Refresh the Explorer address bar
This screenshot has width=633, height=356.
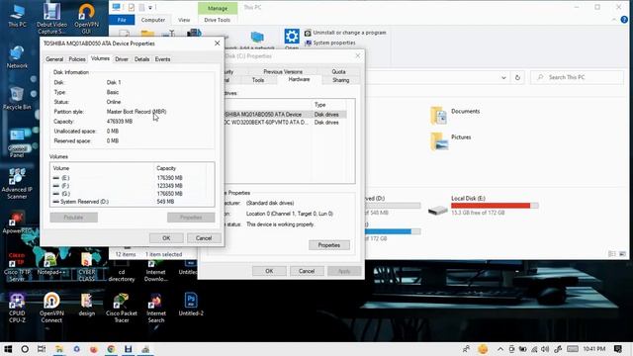(517, 77)
